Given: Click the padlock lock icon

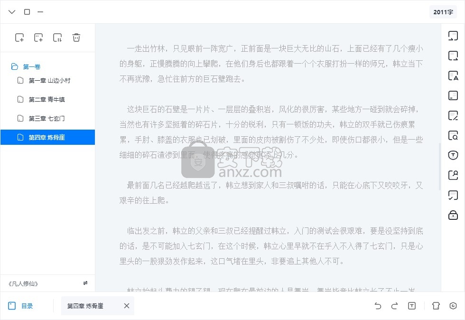Looking at the screenshot, I should (453, 215).
